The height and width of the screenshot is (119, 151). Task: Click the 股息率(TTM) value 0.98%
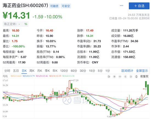tap(60, 57)
